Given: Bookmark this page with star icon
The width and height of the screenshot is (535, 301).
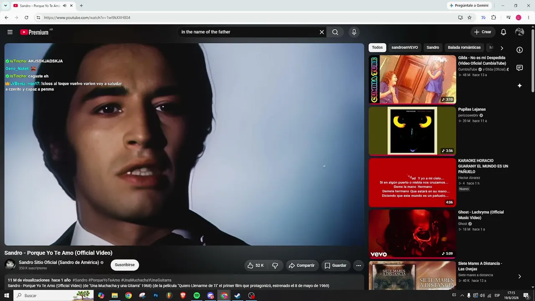Looking at the screenshot, I should pyautogui.click(x=469, y=18).
